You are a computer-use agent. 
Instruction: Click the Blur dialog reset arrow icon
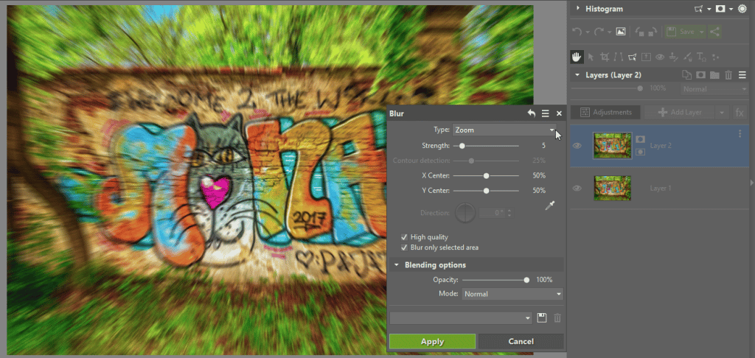(x=531, y=113)
